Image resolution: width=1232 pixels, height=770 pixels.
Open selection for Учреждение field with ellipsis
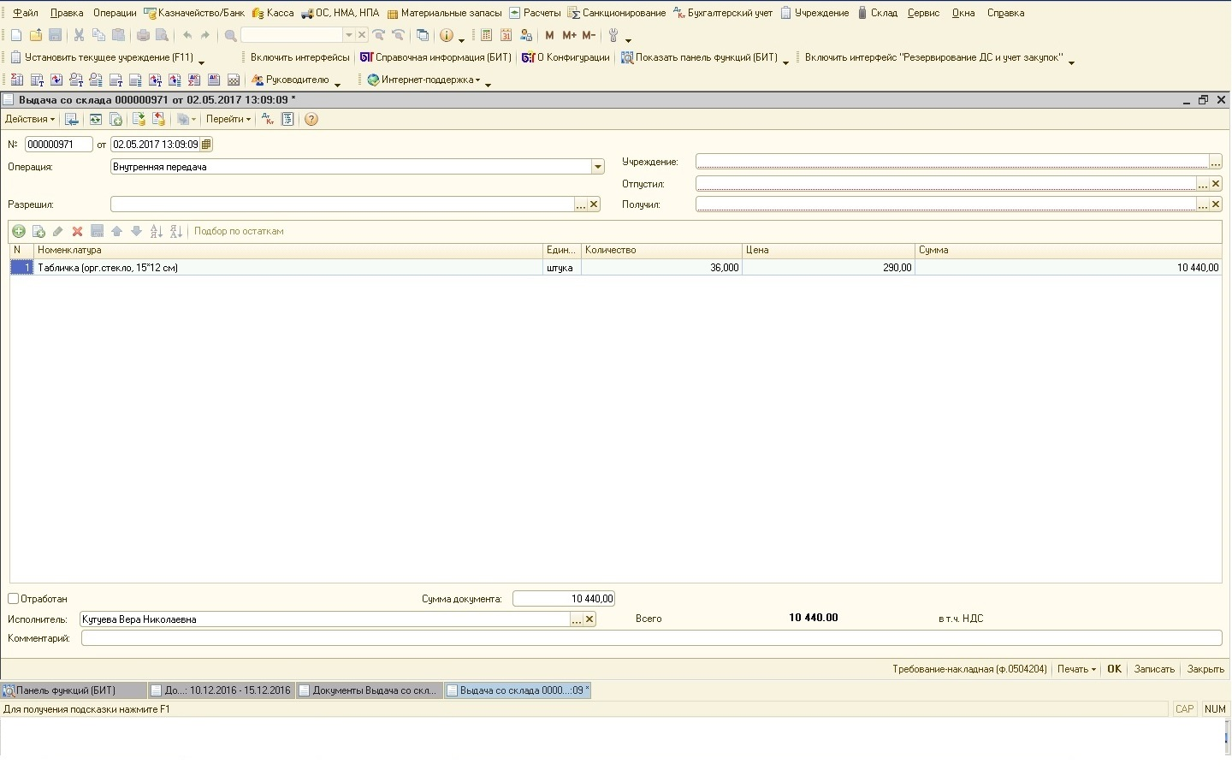[x=1215, y=162]
